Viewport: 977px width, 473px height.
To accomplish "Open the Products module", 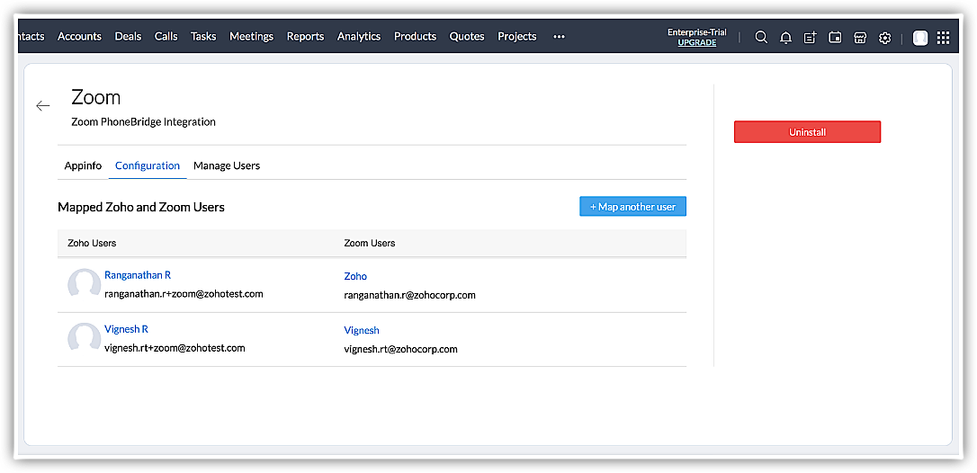I will click(x=415, y=36).
